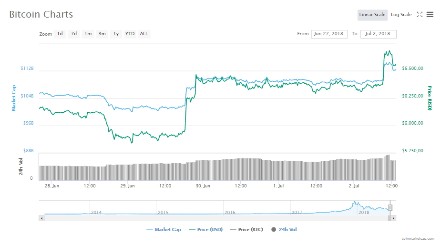Open the chart hamburger menu

pyautogui.click(x=430, y=15)
